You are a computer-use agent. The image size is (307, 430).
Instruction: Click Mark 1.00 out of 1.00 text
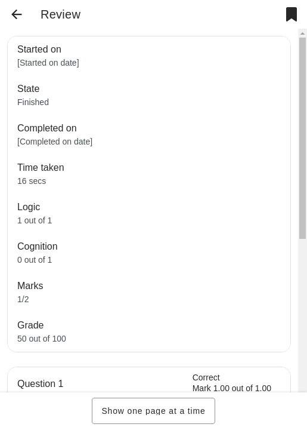[232, 388]
